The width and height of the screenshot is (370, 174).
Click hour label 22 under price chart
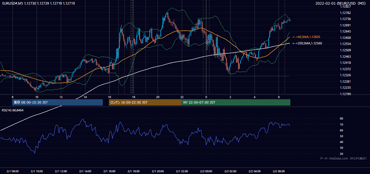point(182,97)
